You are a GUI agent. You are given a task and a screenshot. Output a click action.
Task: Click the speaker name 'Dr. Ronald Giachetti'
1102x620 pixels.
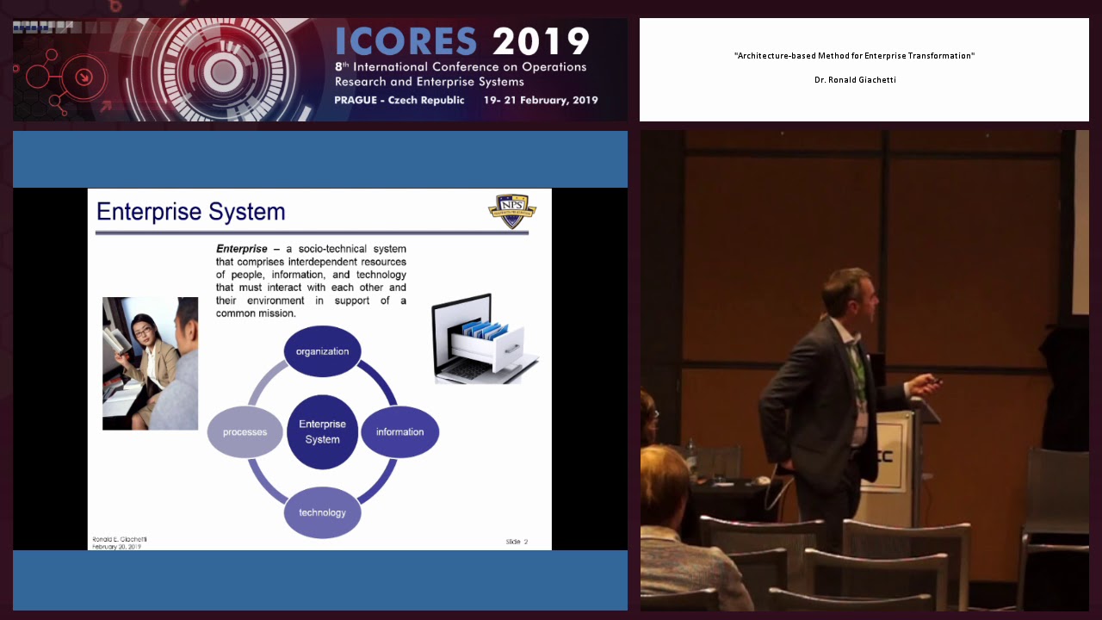coord(855,80)
